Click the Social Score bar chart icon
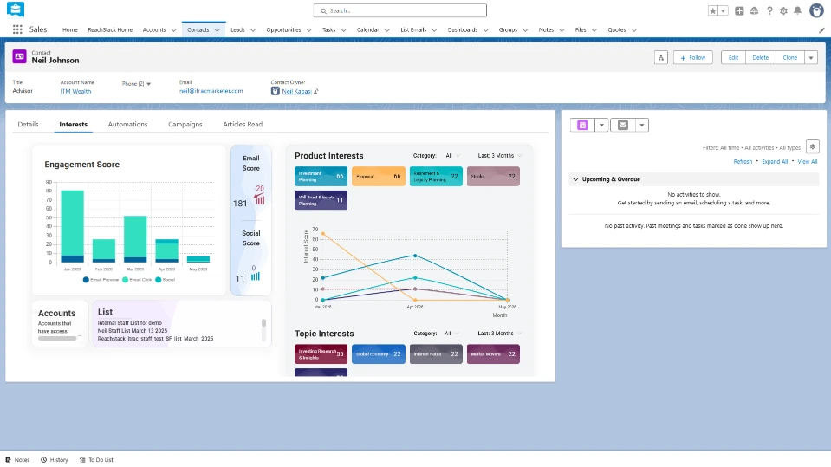The width and height of the screenshot is (831, 467). coord(256,276)
